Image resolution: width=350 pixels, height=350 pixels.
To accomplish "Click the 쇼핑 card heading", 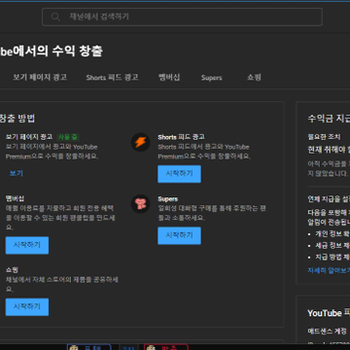I will pyautogui.click(x=12, y=269).
